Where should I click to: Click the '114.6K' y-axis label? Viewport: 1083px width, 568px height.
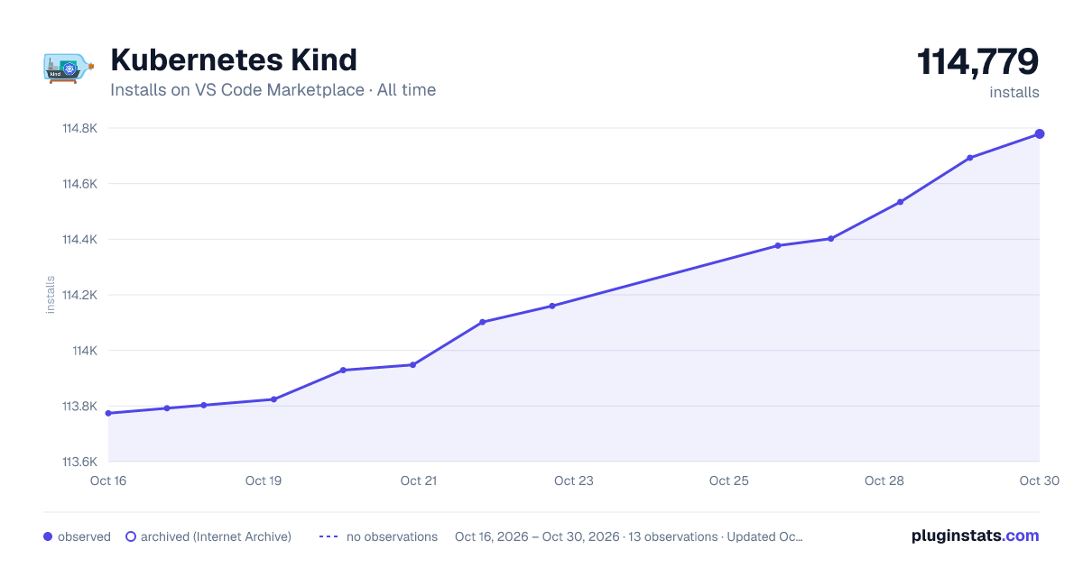(x=79, y=184)
